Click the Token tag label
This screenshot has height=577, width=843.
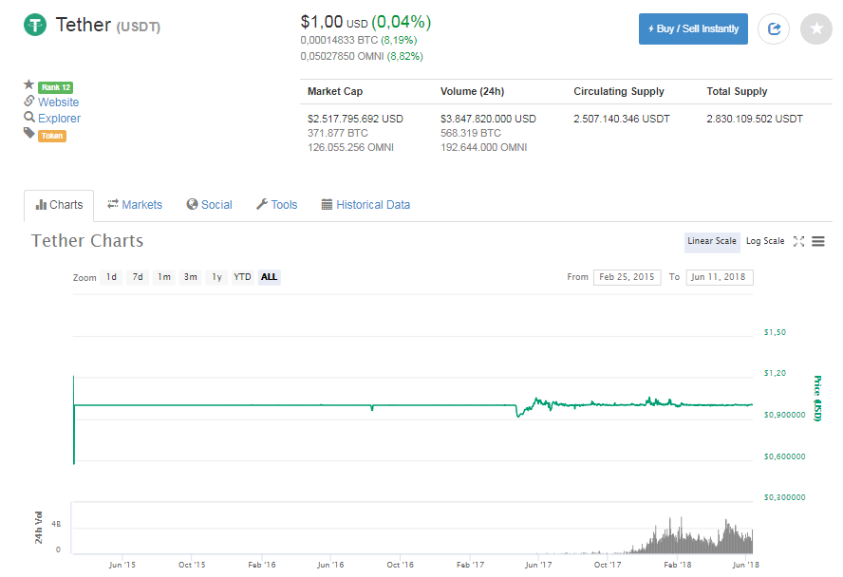pos(52,136)
